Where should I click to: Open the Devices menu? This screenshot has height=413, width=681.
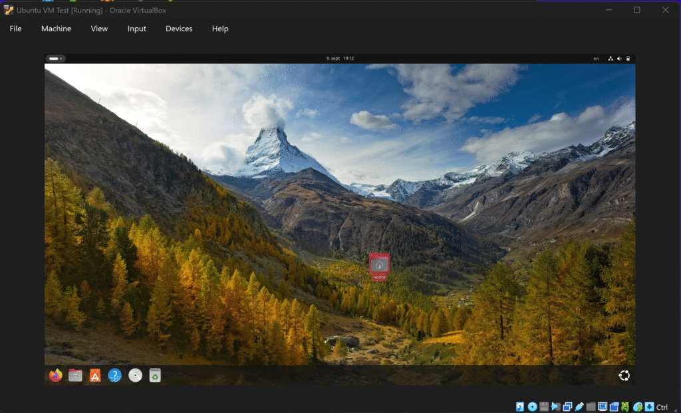179,29
